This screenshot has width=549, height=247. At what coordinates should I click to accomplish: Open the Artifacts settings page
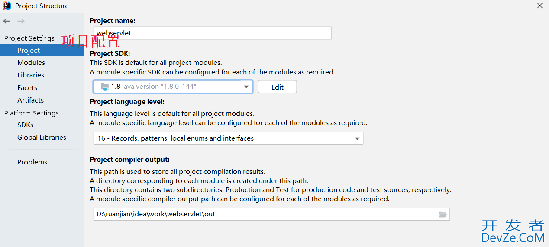point(30,100)
